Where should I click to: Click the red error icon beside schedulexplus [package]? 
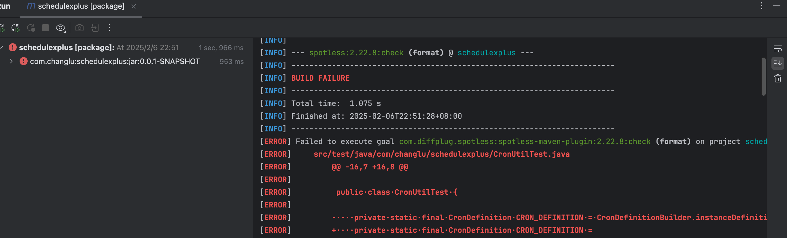pos(12,47)
